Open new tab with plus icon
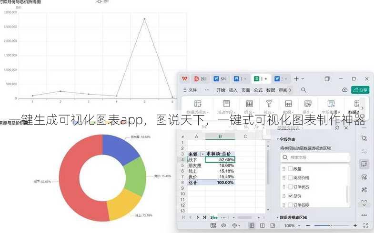Image resolution: width=374 pixels, height=233 pixels. tap(296, 79)
